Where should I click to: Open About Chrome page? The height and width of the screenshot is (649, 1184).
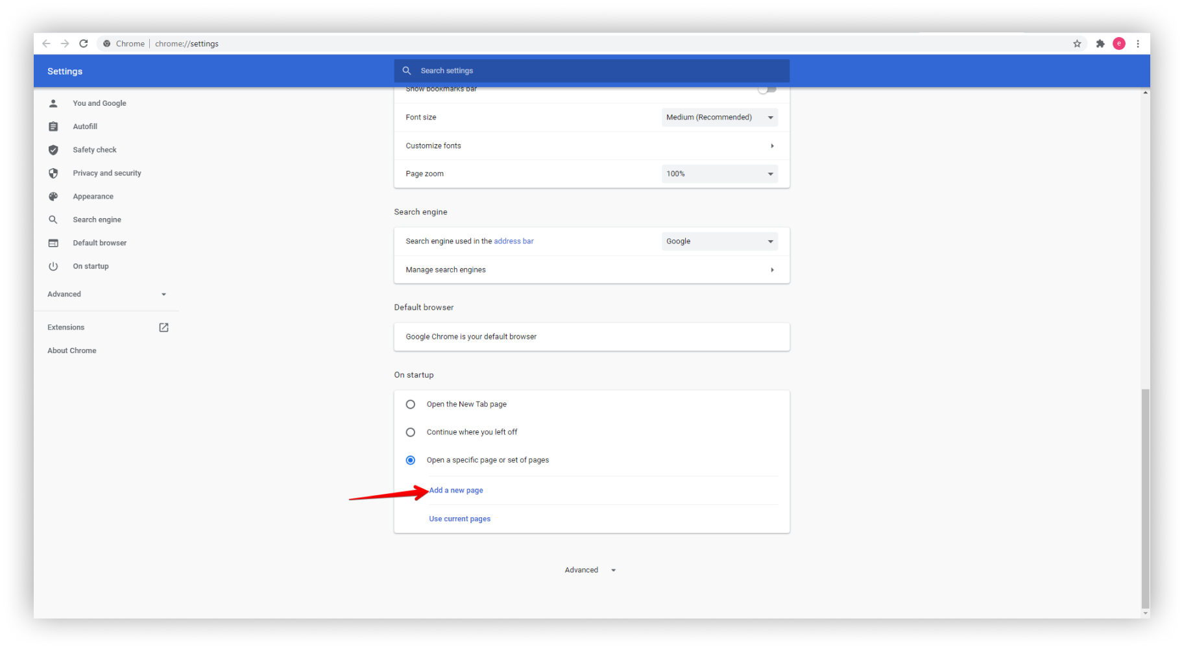click(71, 351)
